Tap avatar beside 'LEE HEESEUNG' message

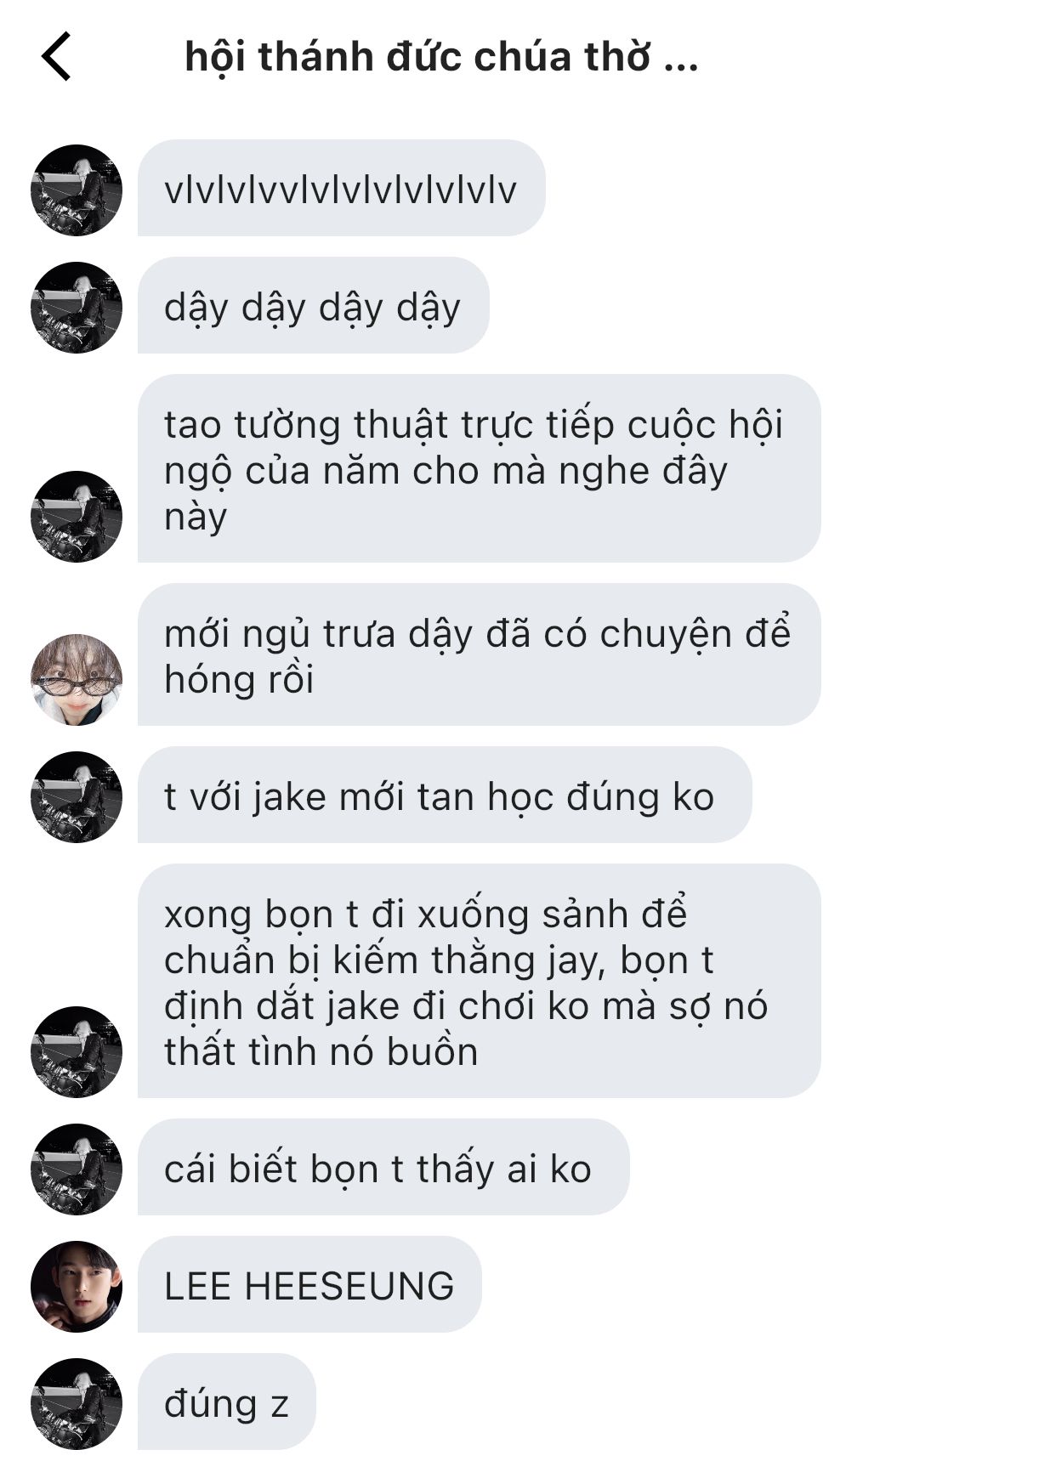[x=77, y=1287]
